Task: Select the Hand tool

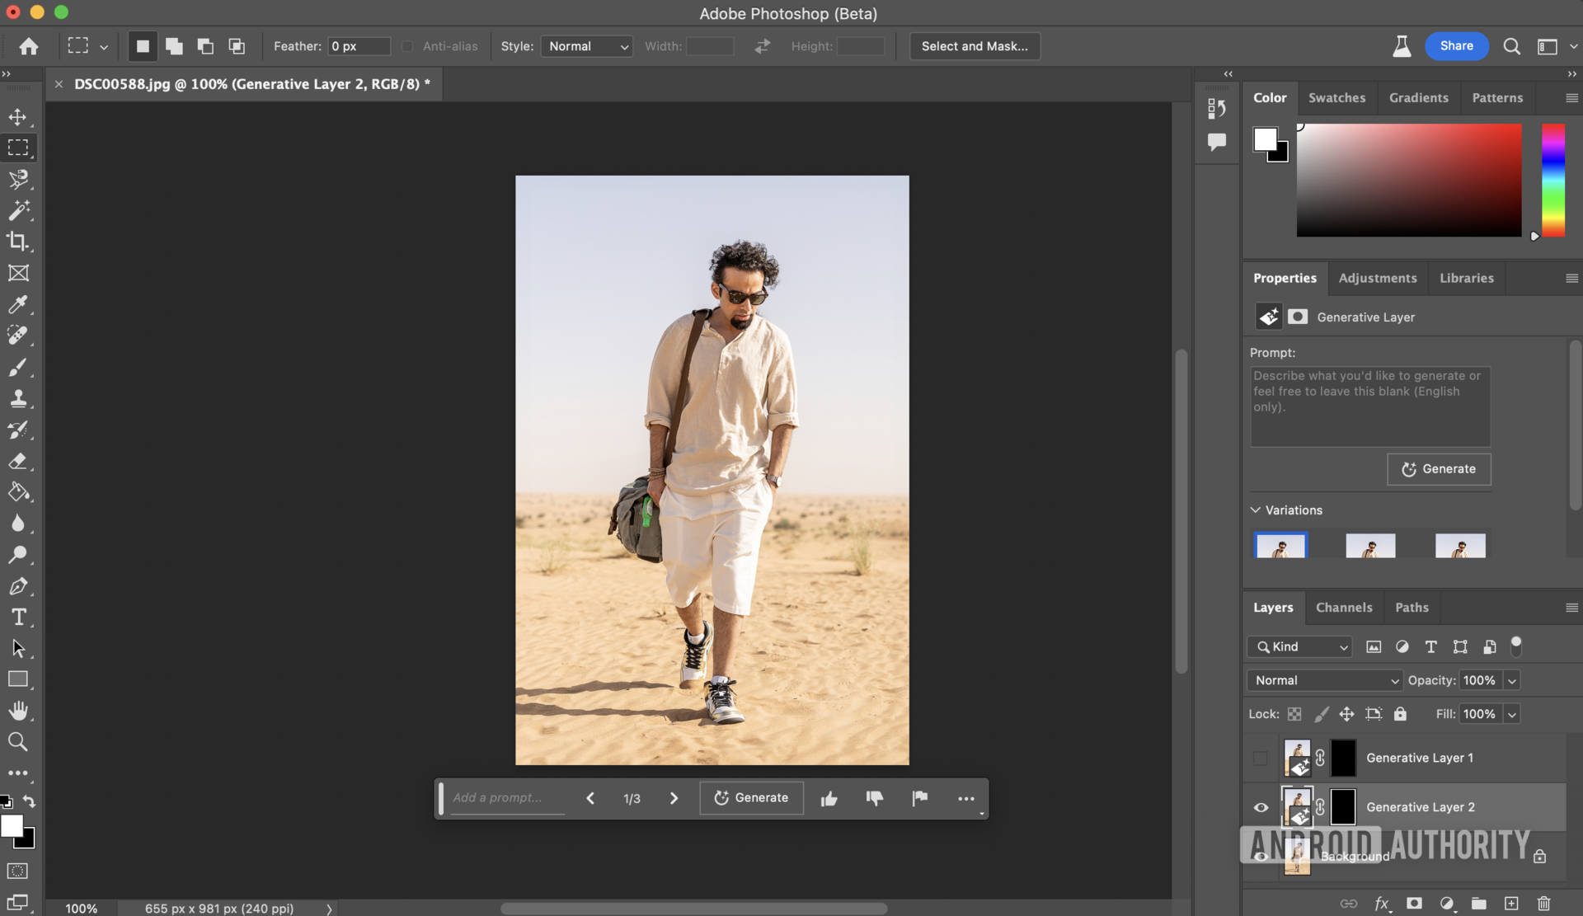Action: pyautogui.click(x=18, y=711)
